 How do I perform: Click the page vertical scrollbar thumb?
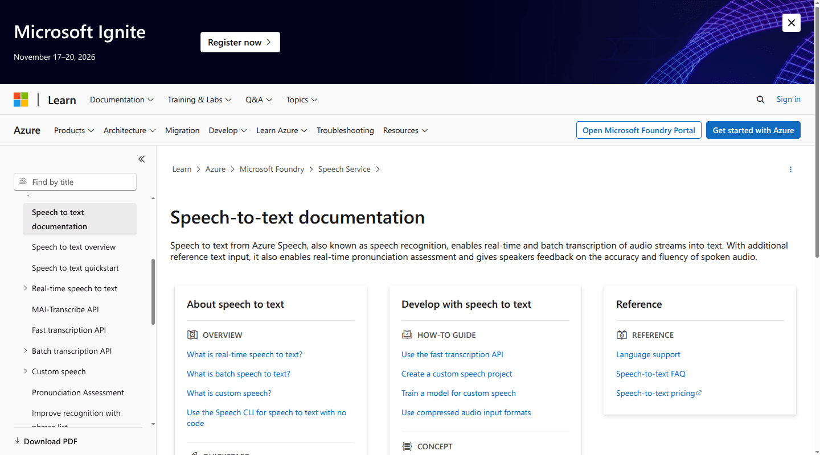pos(818,131)
